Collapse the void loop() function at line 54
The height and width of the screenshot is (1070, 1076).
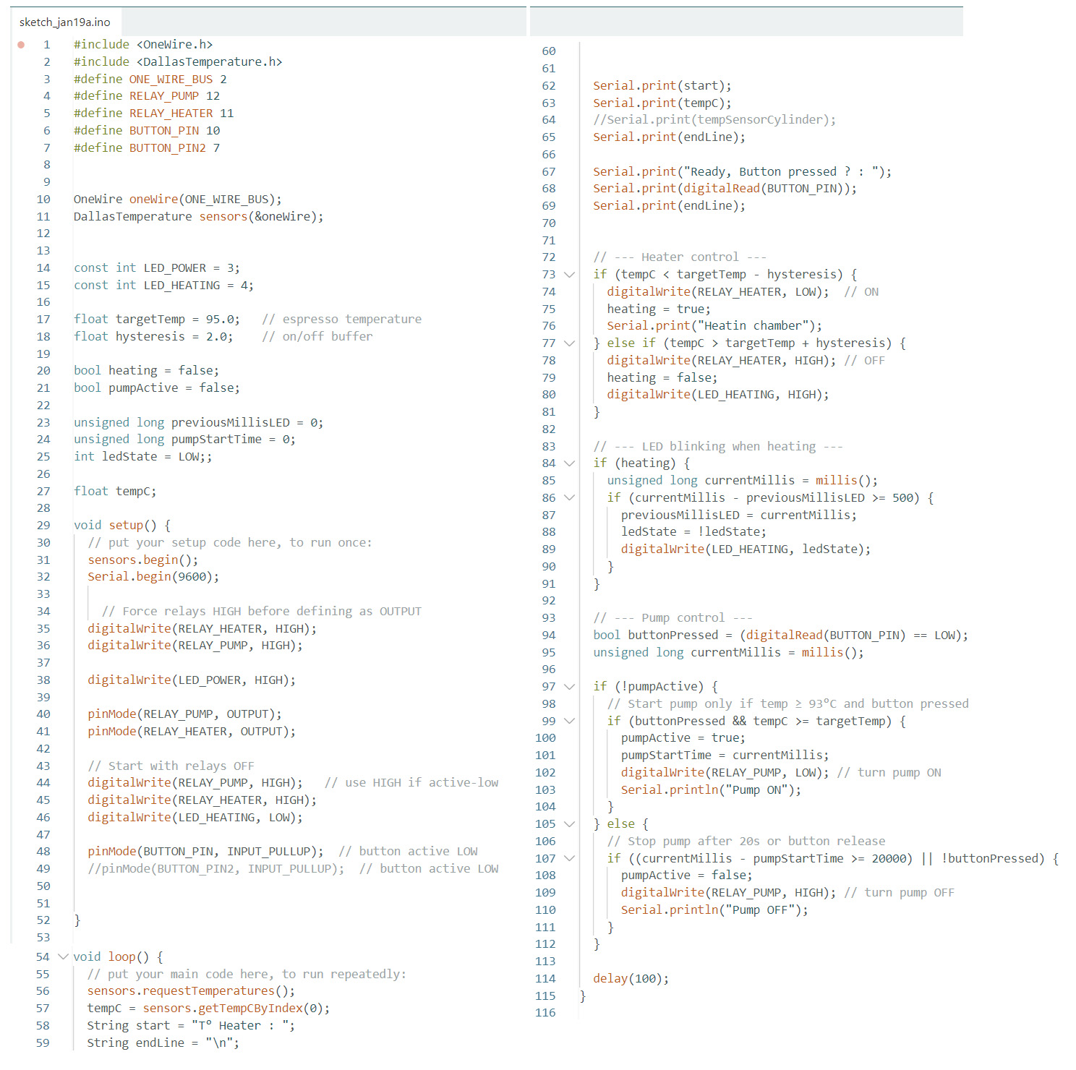63,956
